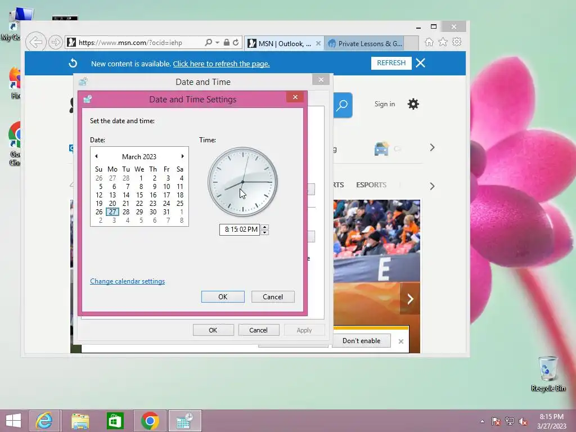Dismiss the add-on prompt with its X
The width and height of the screenshot is (576, 432).
click(400, 341)
